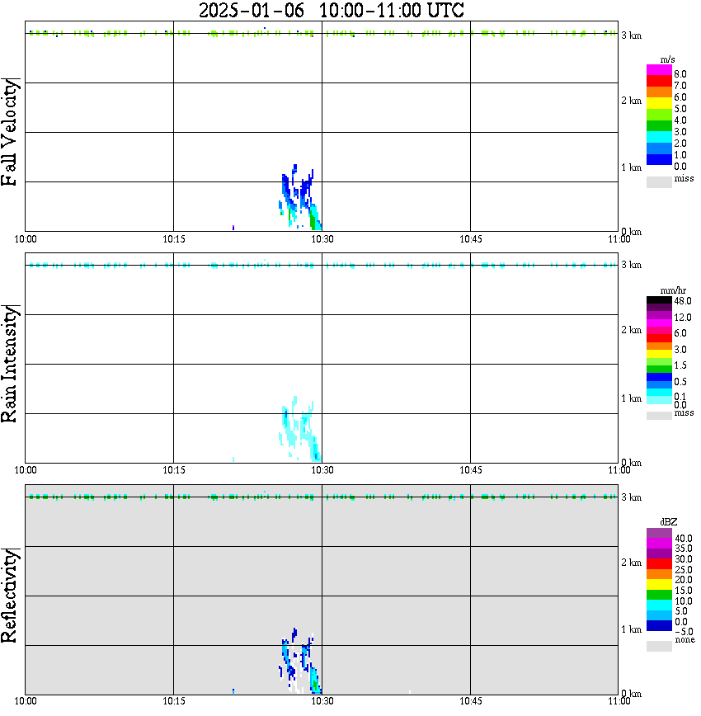Pick the blue swatch in the mm/hr legend
701x716 pixels.
pyautogui.click(x=659, y=377)
